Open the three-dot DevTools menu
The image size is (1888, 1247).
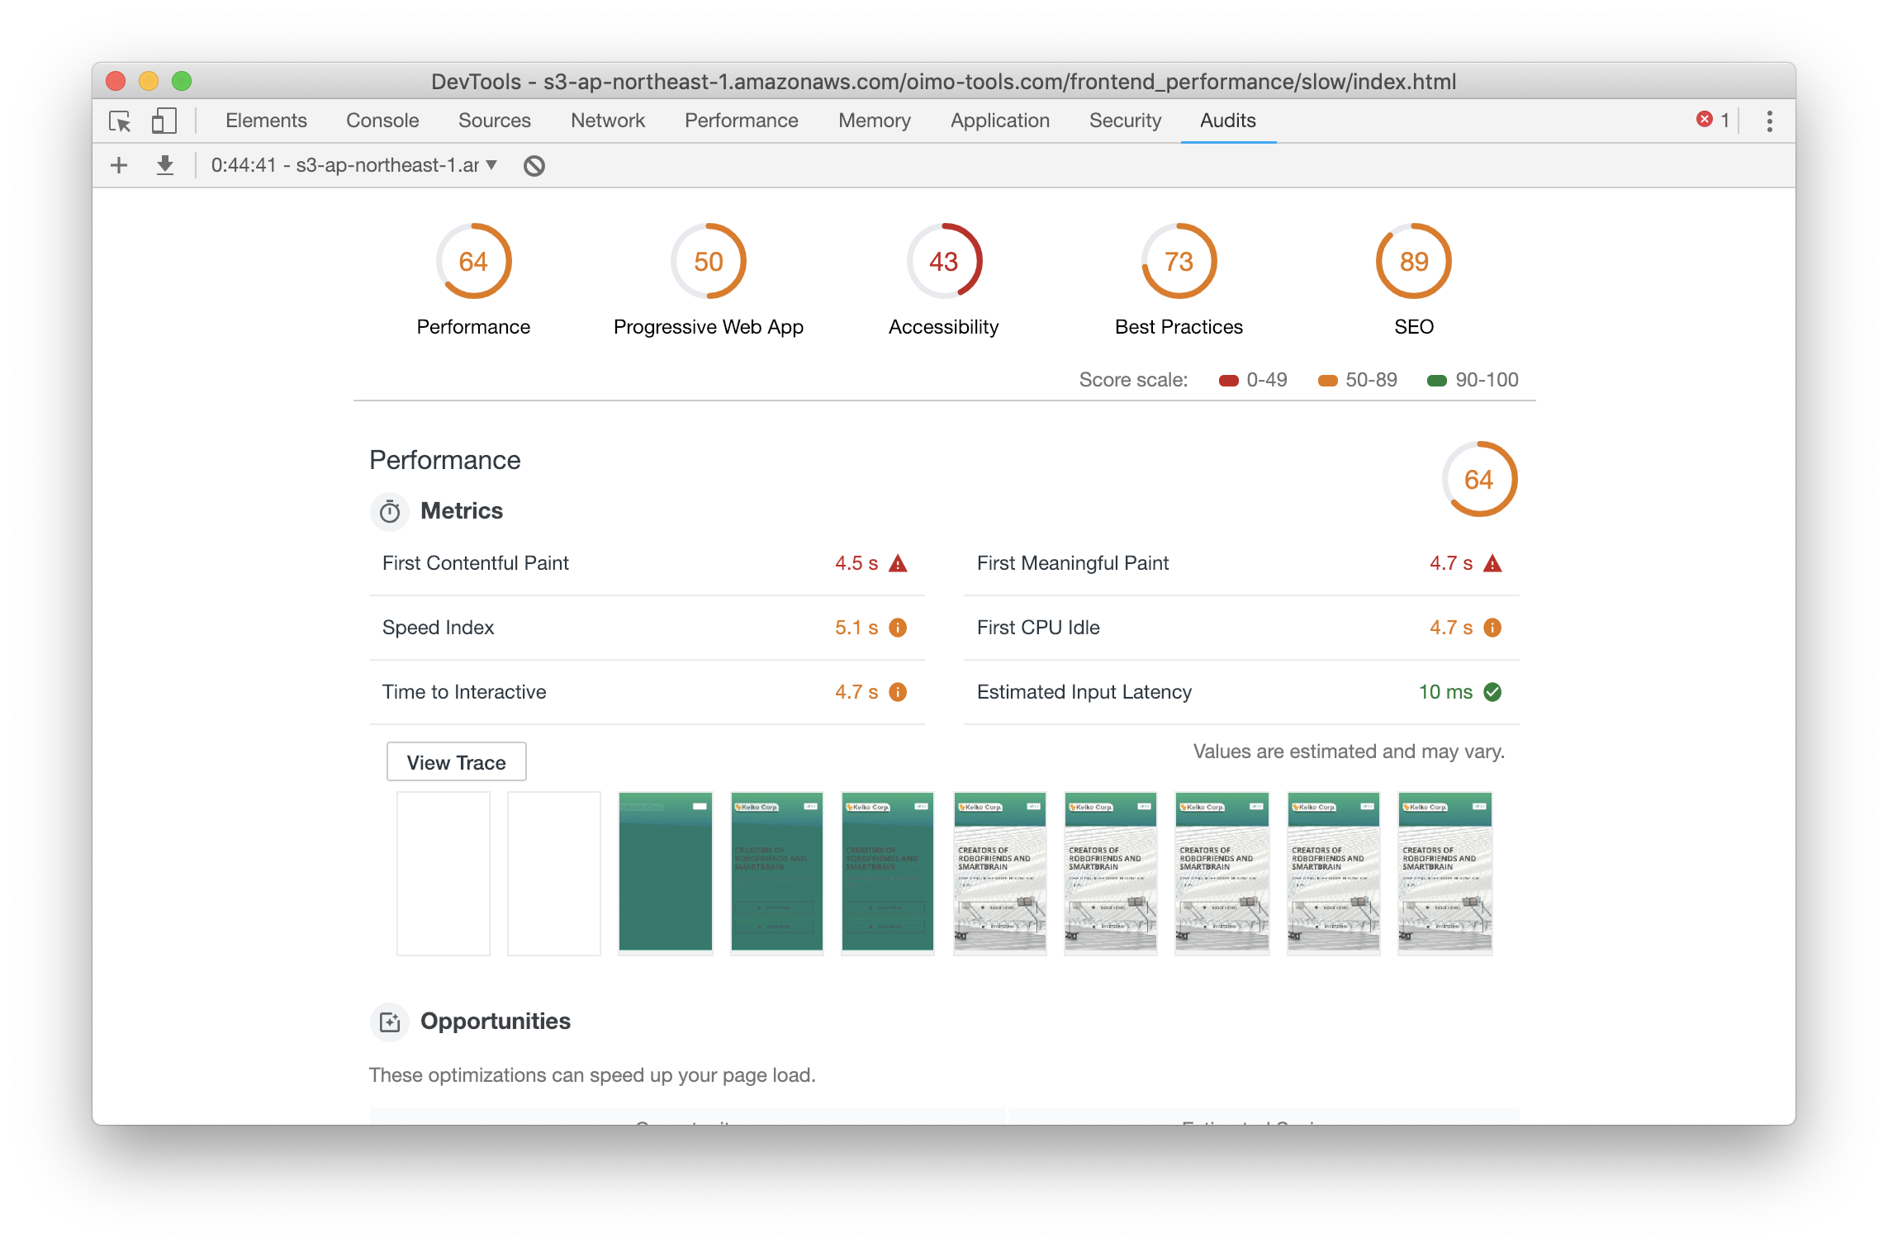(1769, 121)
